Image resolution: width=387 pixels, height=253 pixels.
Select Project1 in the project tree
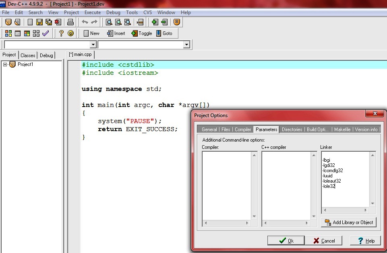coord(25,64)
